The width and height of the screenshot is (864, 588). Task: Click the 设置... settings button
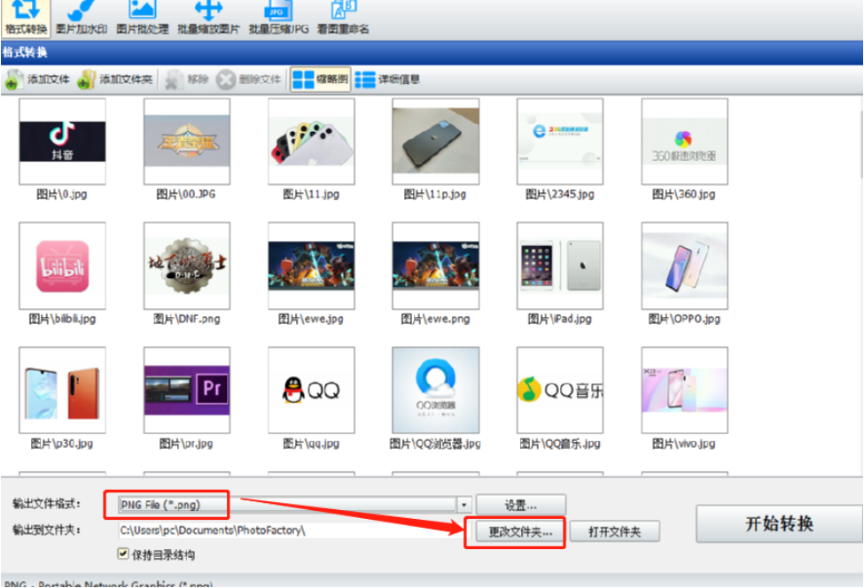tap(521, 506)
